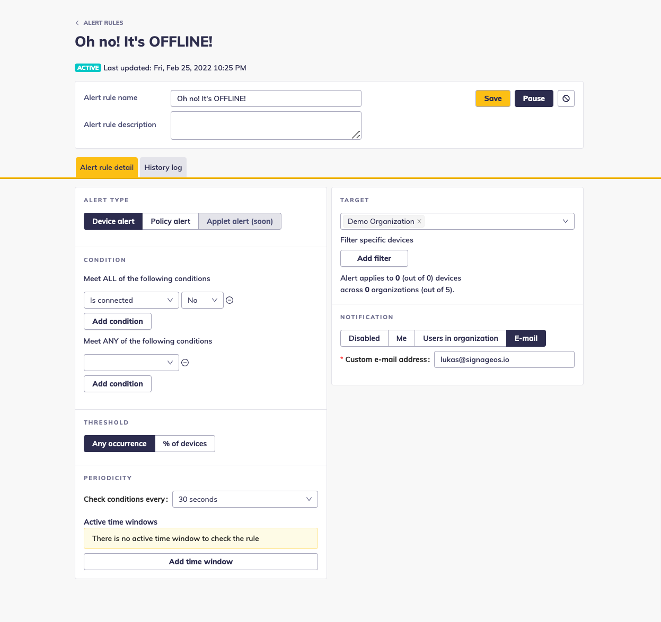
Task: Set notification to Users in organization
Action: click(x=460, y=338)
